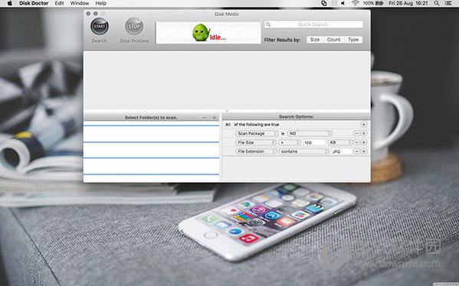Add a folder with the plus icon
This screenshot has height=286, width=459.
pyautogui.click(x=215, y=118)
